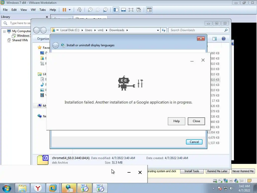The width and height of the screenshot is (257, 193).
Task: Collapse the My Computer tree node
Action: pos(5,31)
